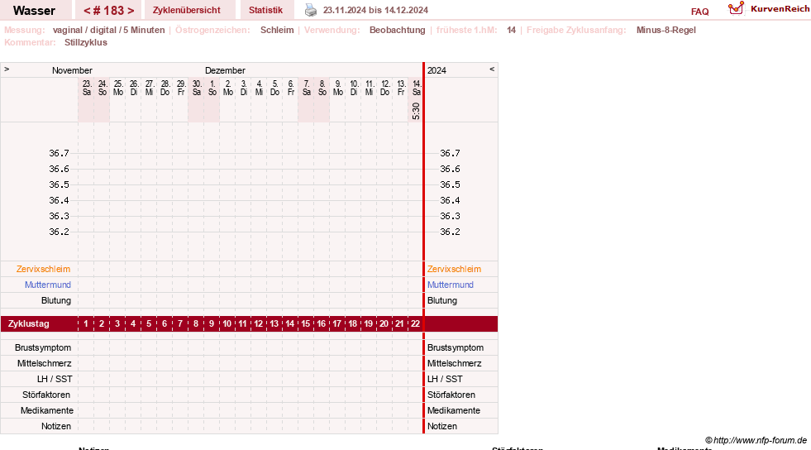Click the vaginal / digital / 5 Minuten value
The width and height of the screenshot is (811, 450).
coord(108,30)
